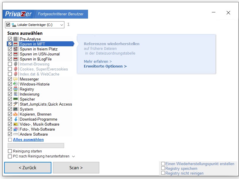Click the Kopieren, Brennen flame icon
The image size is (239, 179).
coord(15,114)
